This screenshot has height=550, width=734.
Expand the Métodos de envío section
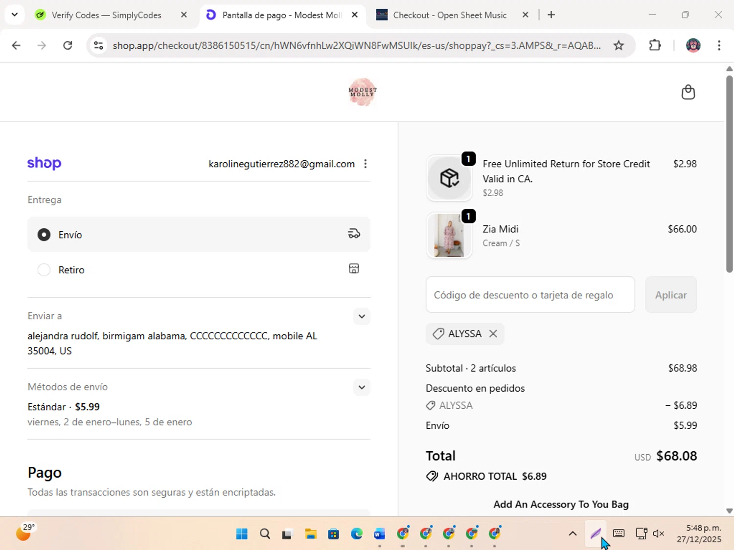pos(362,387)
